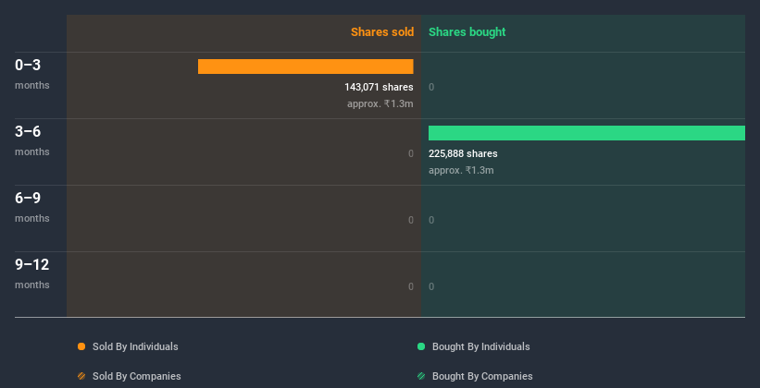The image size is (760, 388).
Task: Click approx. ₹1.3m under 143,071 shares
Action: (x=380, y=103)
